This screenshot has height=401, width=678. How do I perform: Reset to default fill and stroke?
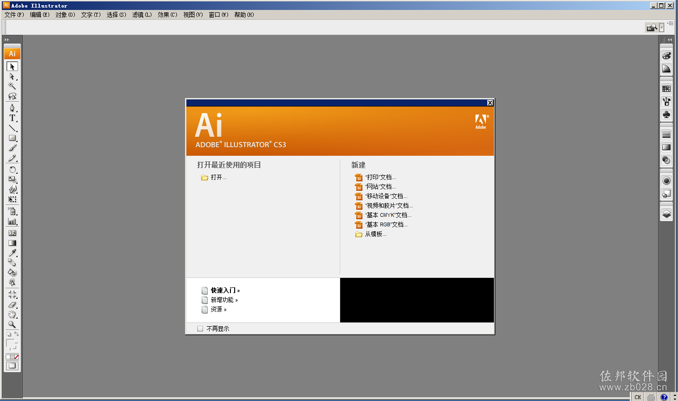(x=9, y=334)
